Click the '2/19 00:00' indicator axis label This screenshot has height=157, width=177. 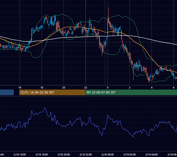click(x=108, y=154)
